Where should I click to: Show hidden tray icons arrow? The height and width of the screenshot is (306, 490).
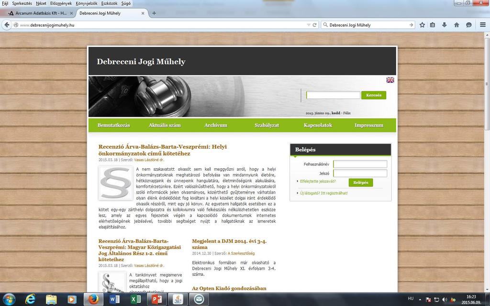coord(420,300)
